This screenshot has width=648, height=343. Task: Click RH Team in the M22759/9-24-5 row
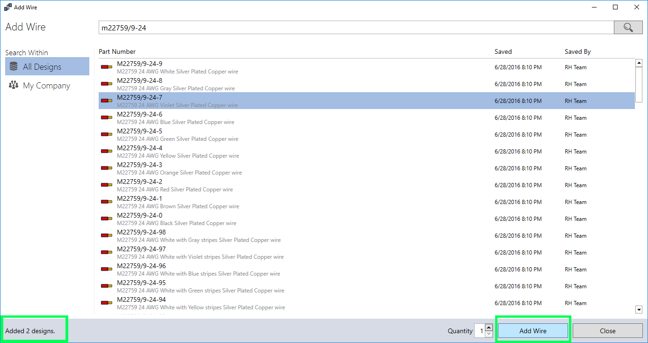point(576,135)
